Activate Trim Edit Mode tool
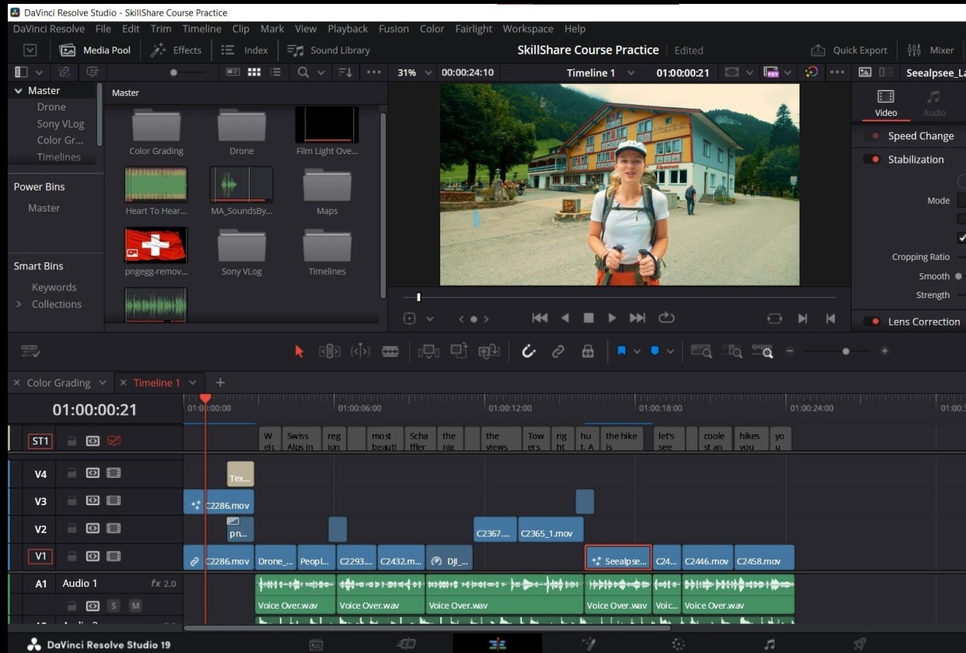The image size is (966, 653). [330, 352]
